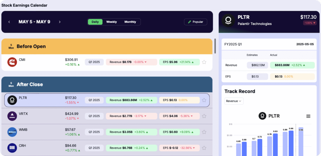
Task: Click CRH EPS $-0.12 badge
Action: click(x=179, y=148)
